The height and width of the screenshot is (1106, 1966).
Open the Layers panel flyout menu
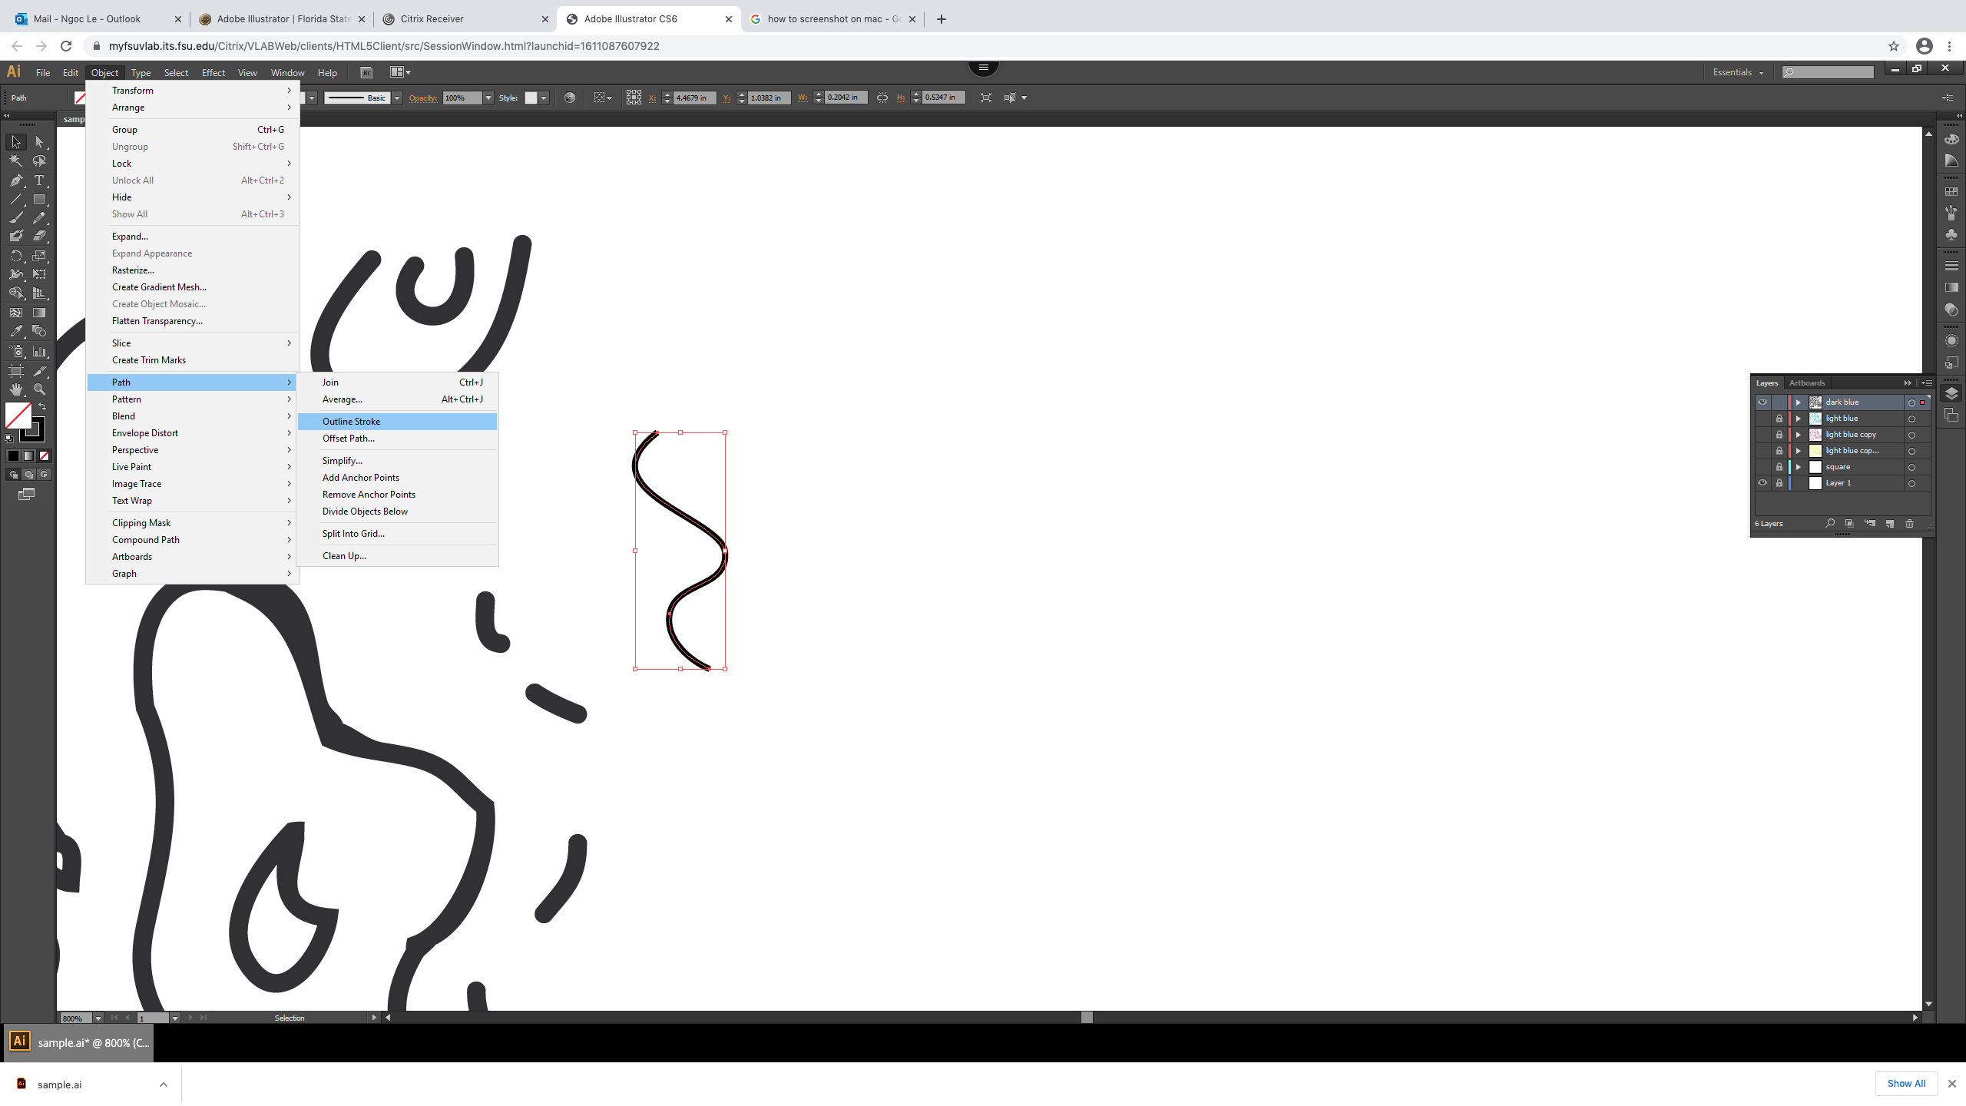(x=1928, y=383)
